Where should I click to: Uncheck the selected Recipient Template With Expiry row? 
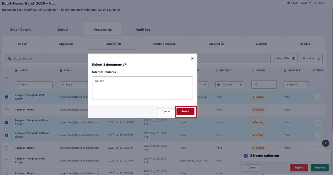pyautogui.click(x=7, y=97)
